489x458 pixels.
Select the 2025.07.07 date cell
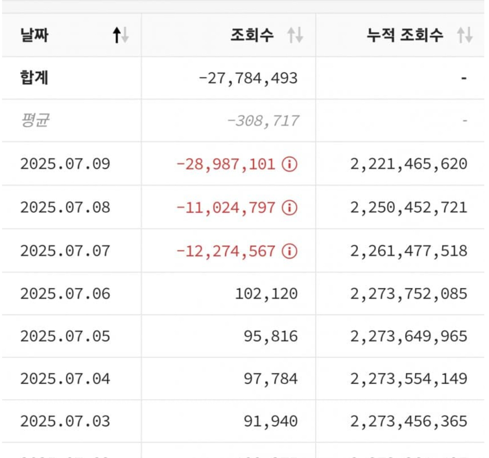(x=65, y=251)
